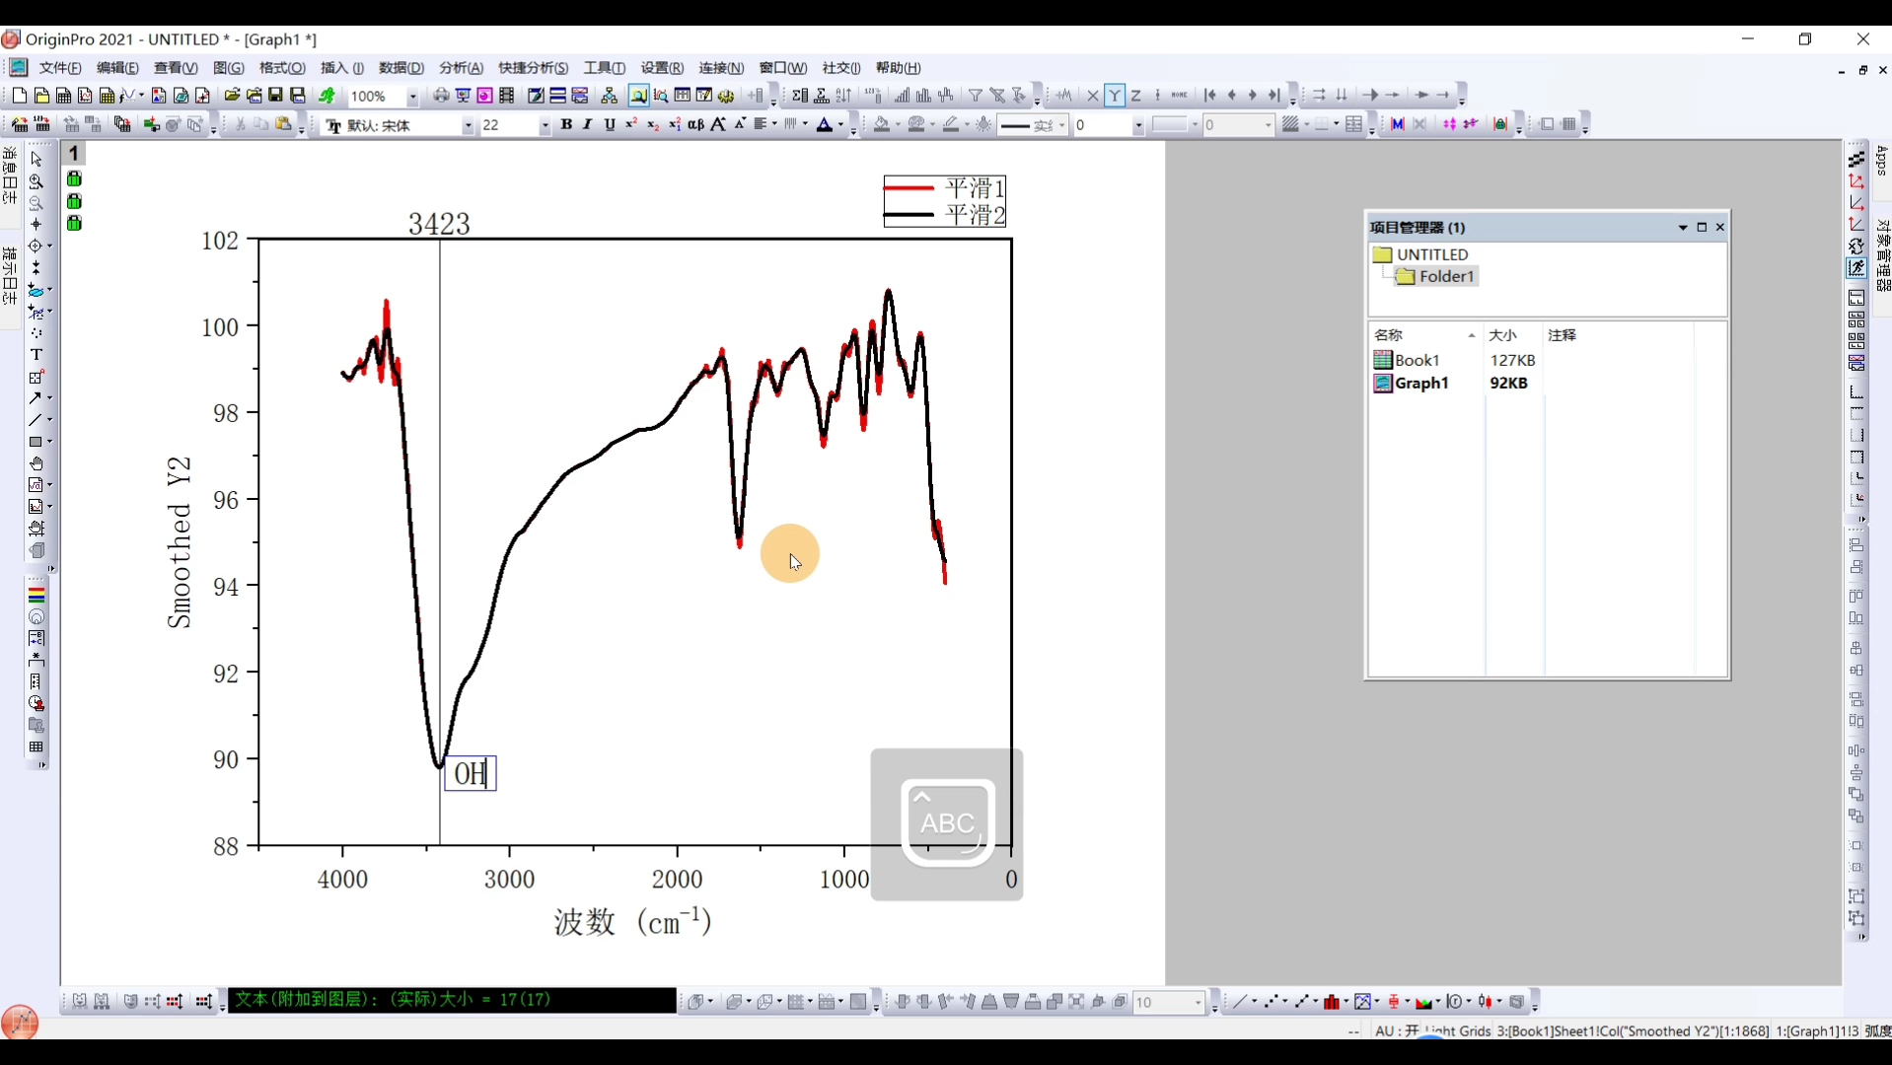The height and width of the screenshot is (1065, 1892).
Task: Click the Set as Z column icon
Action: (x=1136, y=96)
